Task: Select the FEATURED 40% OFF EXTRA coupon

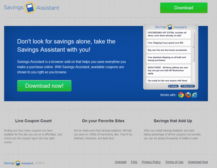Action: click(168, 34)
